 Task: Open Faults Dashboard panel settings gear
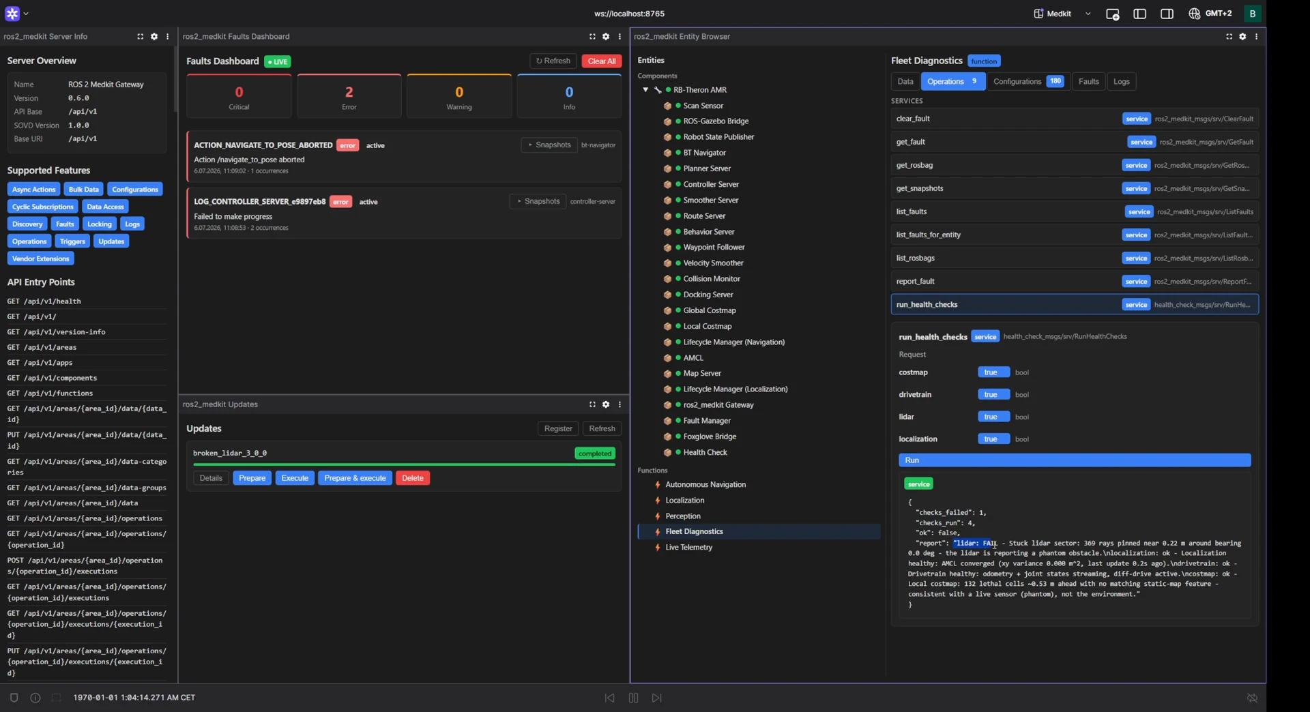[x=606, y=37]
